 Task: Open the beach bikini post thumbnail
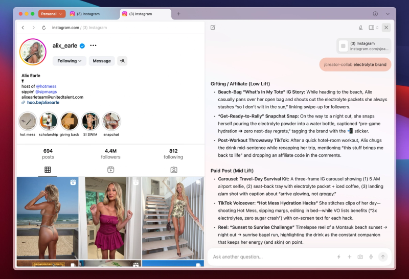click(x=48, y=218)
